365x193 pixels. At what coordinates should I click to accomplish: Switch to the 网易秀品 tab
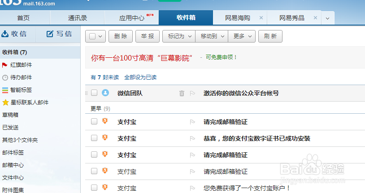click(x=291, y=18)
